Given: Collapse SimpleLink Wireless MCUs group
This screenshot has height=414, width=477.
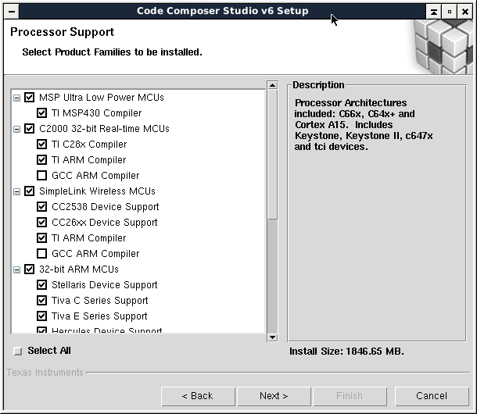Looking at the screenshot, I should [17, 191].
